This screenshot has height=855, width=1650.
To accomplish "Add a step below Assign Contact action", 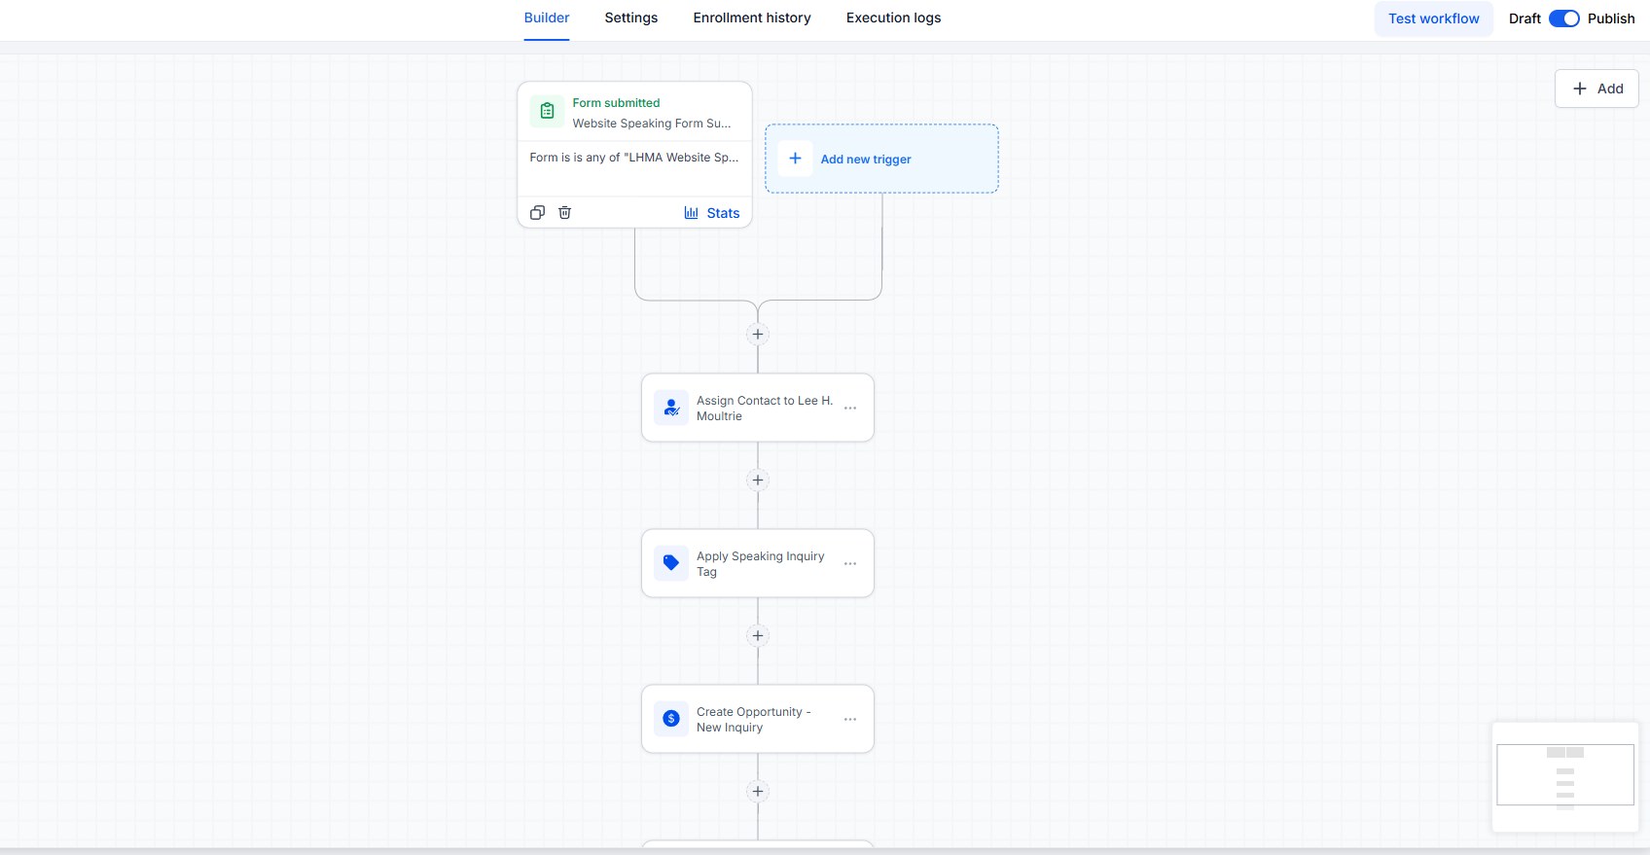I will pyautogui.click(x=758, y=481).
